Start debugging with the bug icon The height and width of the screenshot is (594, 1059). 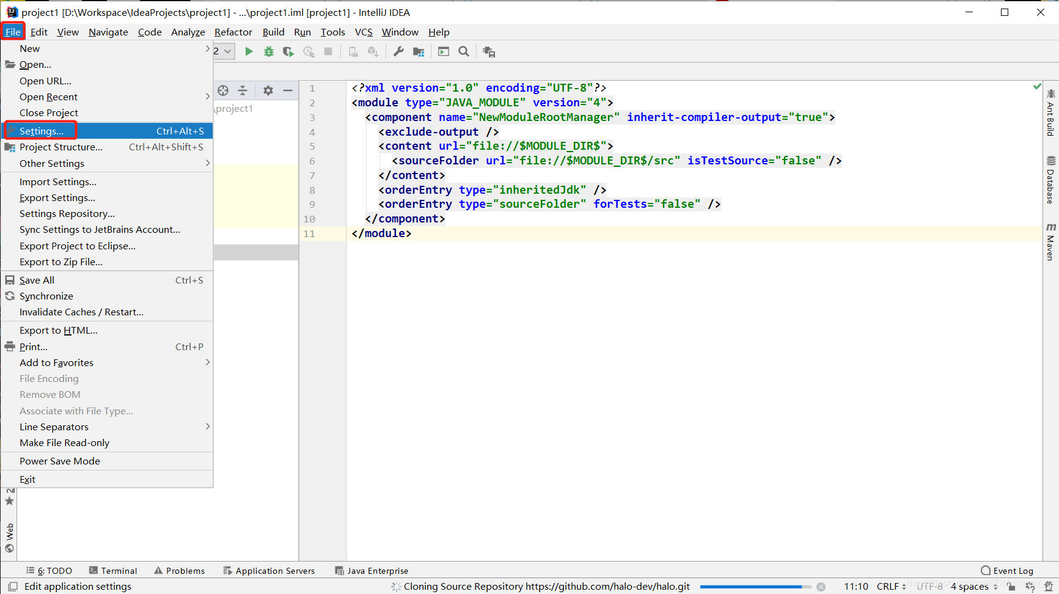pyautogui.click(x=268, y=52)
